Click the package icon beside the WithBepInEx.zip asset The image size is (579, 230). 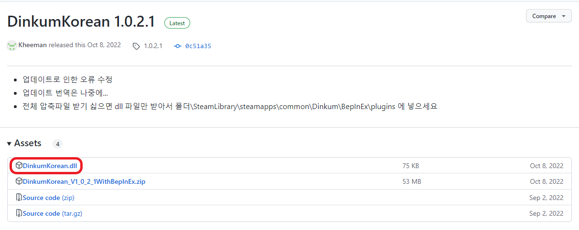coord(19,181)
